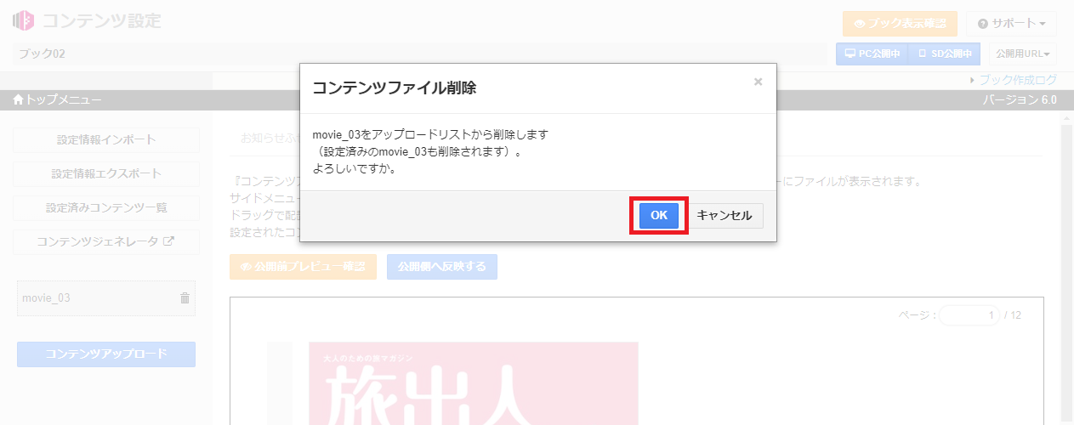Click 公開側へ反映する button
The width and height of the screenshot is (1074, 425).
(x=441, y=267)
